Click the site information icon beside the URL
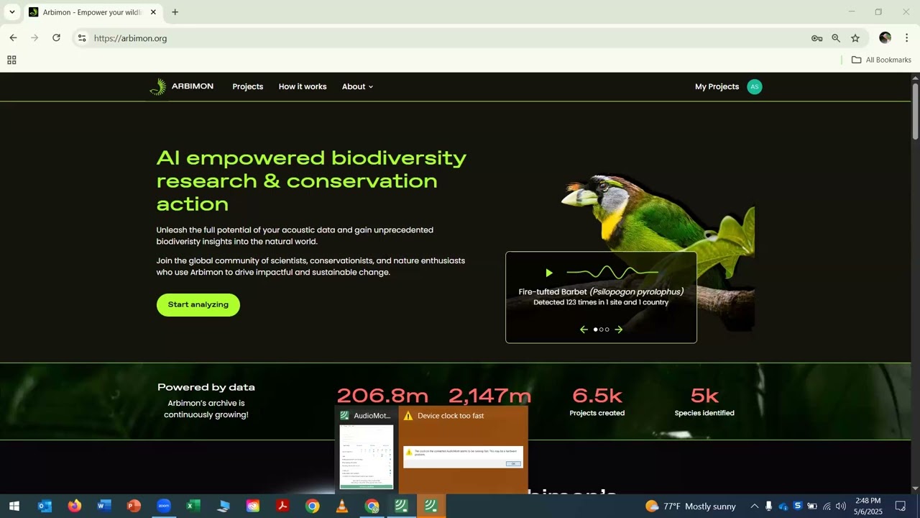This screenshot has height=518, width=920. click(x=82, y=38)
